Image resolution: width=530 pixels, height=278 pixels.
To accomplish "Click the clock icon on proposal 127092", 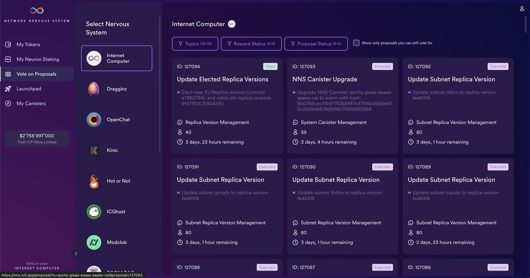I will coord(411,142).
